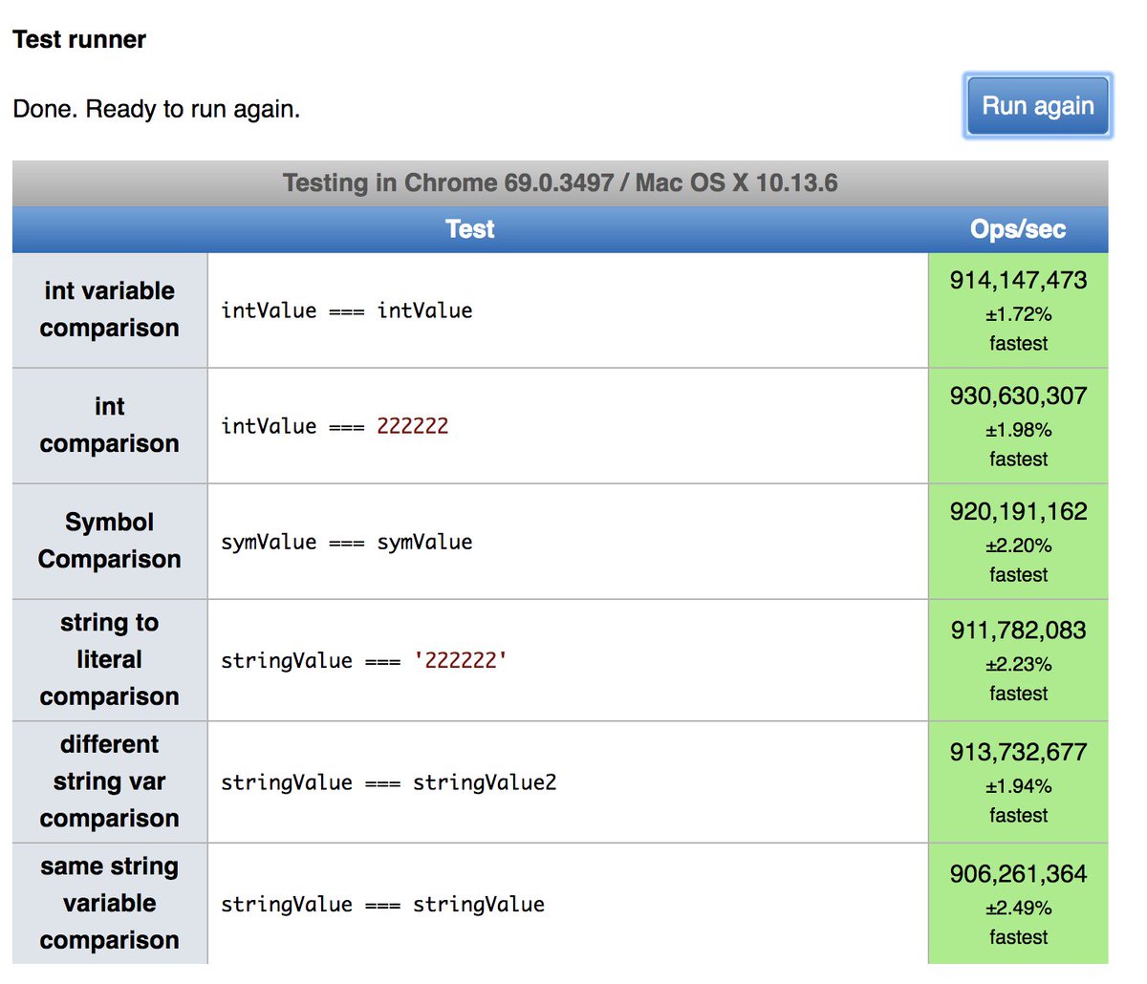Select code 'intValue === 222222'
This screenshot has height=984, width=1147.
click(335, 426)
